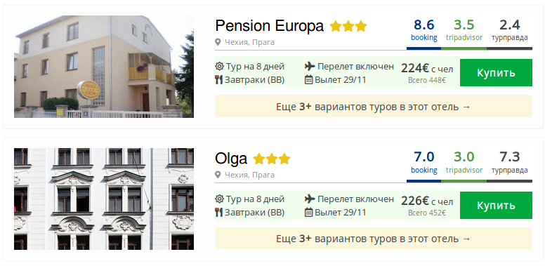This screenshot has height=266, width=545.
Task: Click the location pin icon under Pension Europa
Action: (x=218, y=42)
